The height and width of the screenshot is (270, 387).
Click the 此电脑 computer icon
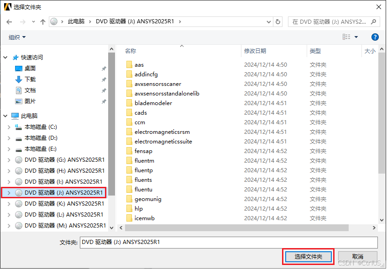[x=15, y=116]
